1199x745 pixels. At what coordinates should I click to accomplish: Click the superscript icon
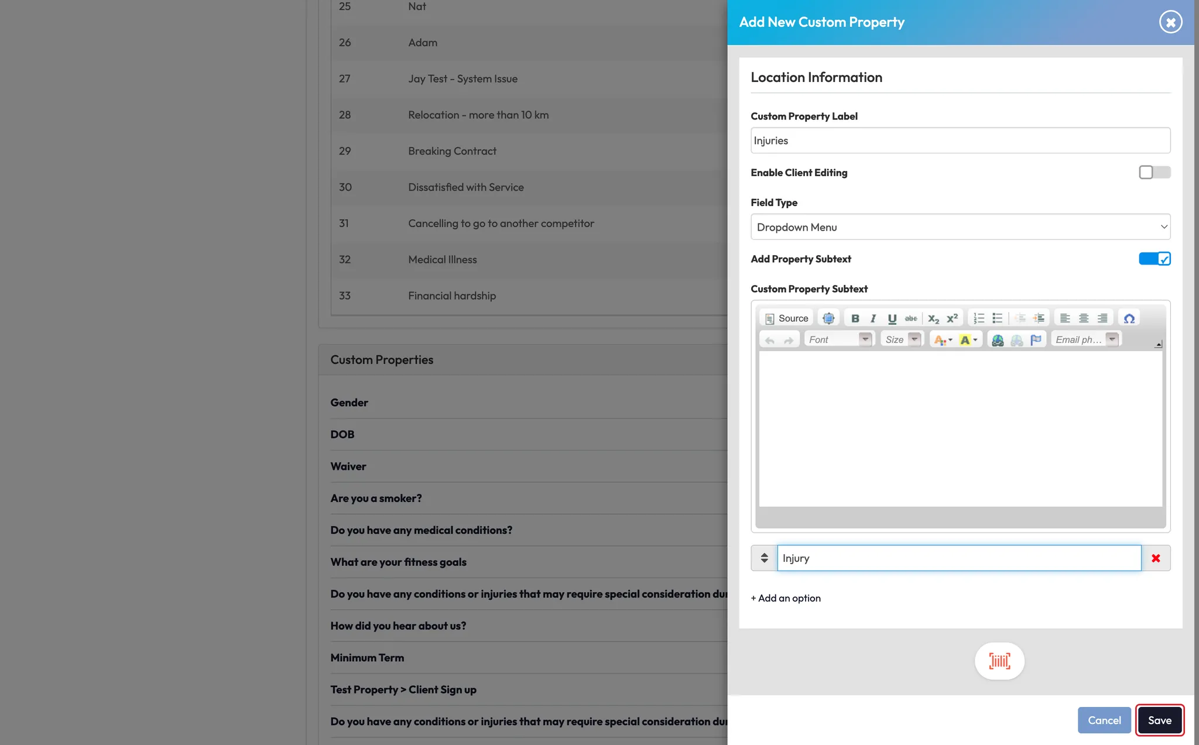[953, 318]
